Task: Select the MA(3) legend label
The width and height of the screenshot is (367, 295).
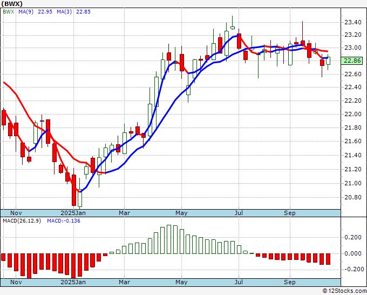Action: tap(64, 12)
